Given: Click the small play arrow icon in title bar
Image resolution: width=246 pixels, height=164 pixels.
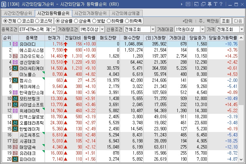Looking at the screenshot, I should 182,4.
